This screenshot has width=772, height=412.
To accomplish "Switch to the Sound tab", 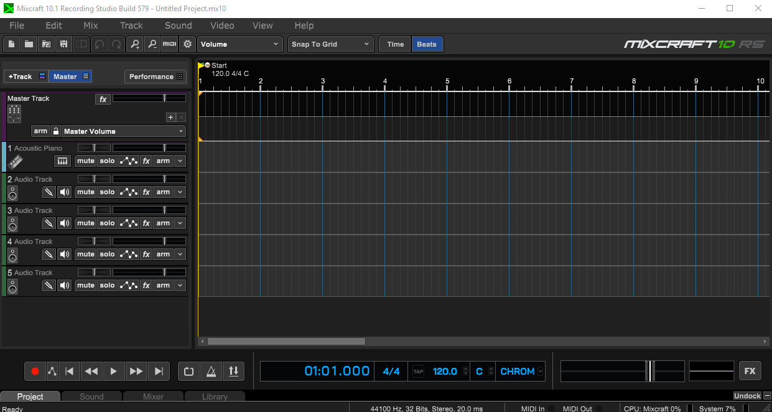I will click(91, 396).
